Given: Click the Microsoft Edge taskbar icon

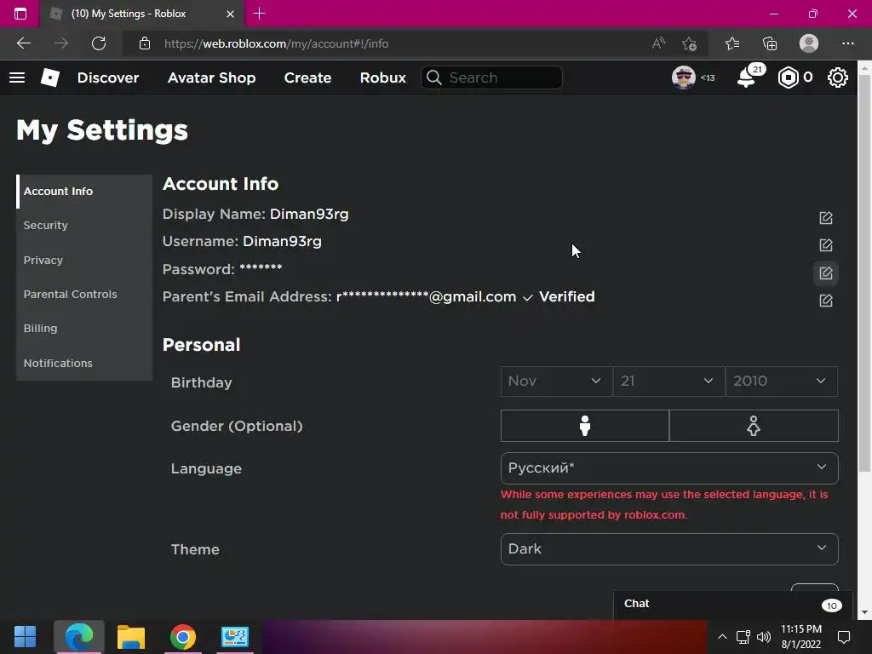Looking at the screenshot, I should pos(79,637).
